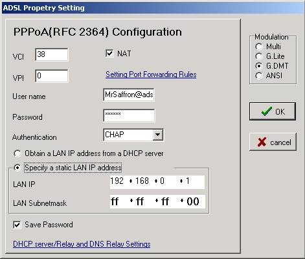
Task: Uncheck the Save Password checkbox
Action: pos(17,225)
